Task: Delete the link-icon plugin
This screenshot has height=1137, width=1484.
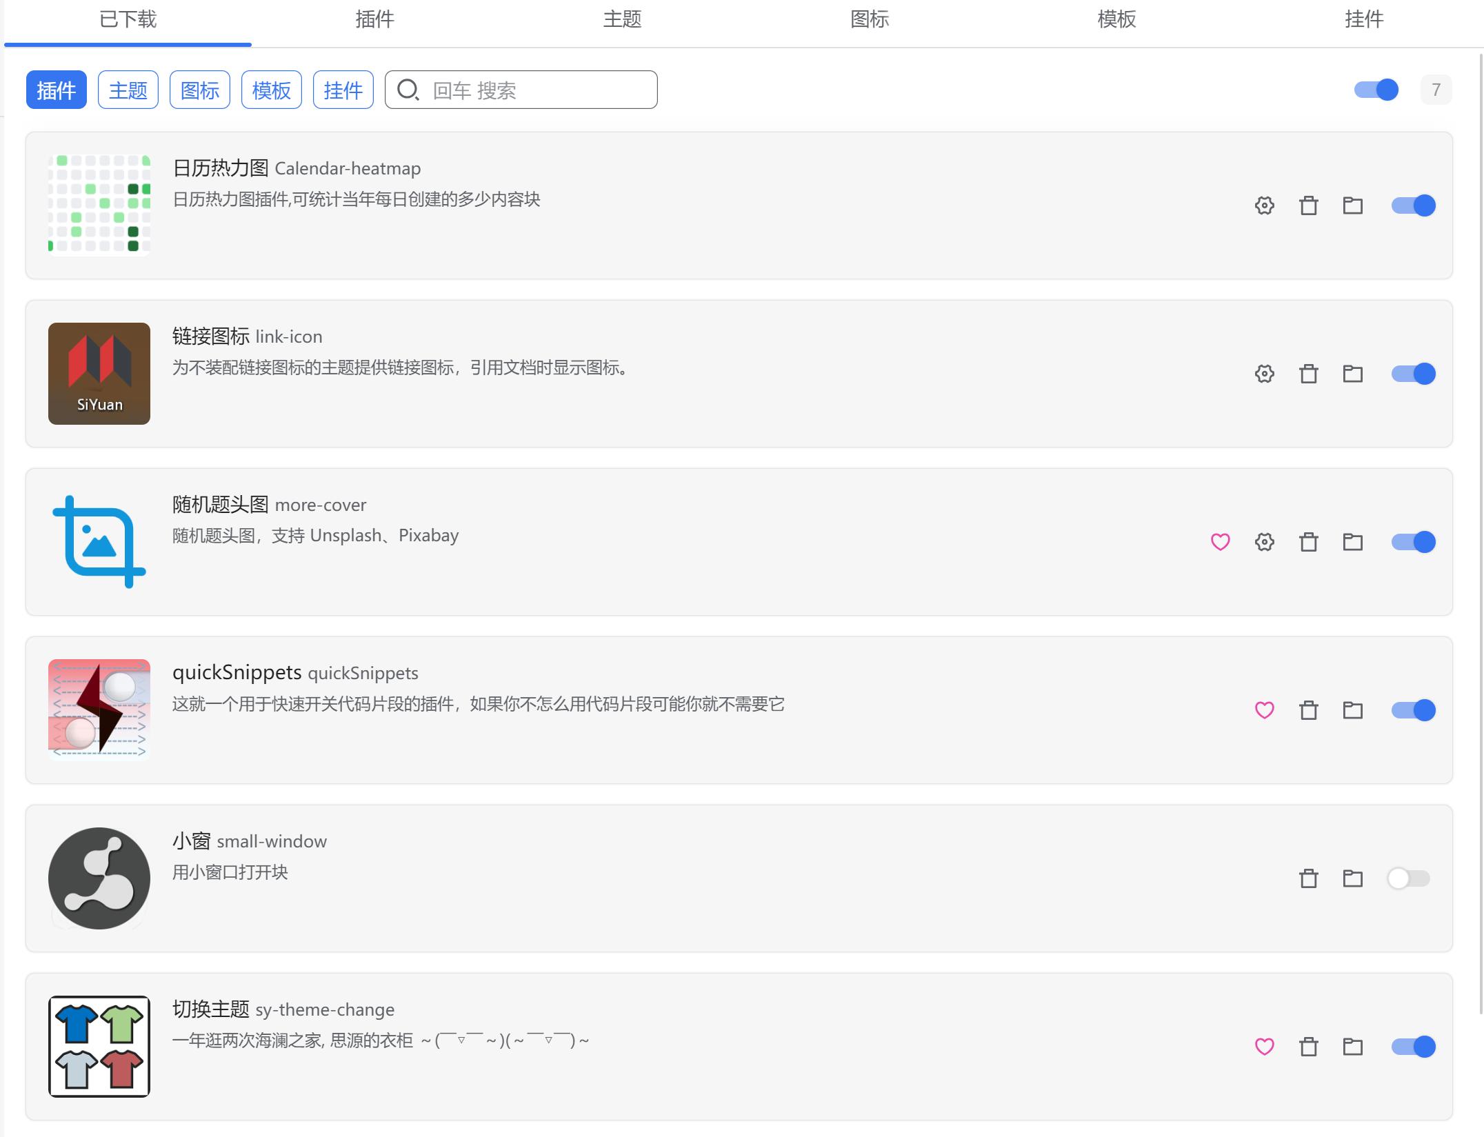Action: point(1308,374)
